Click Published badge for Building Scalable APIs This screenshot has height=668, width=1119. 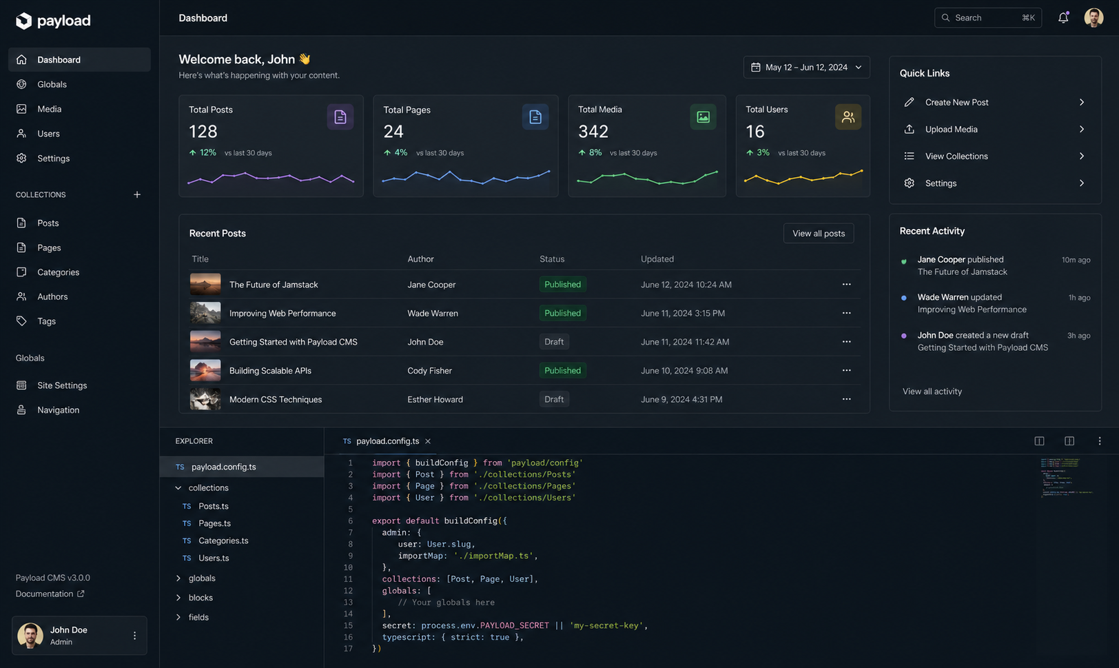(562, 371)
